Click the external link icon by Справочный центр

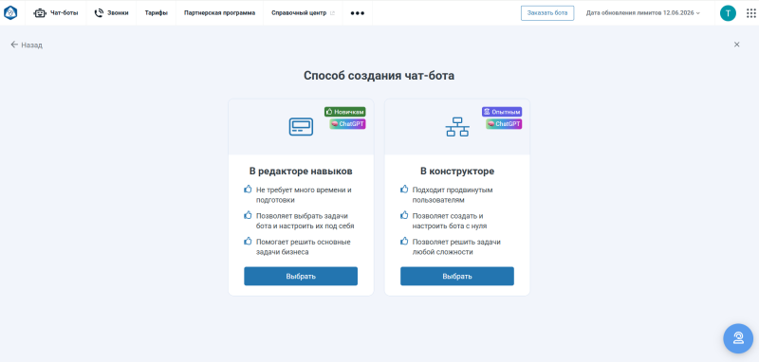332,13
